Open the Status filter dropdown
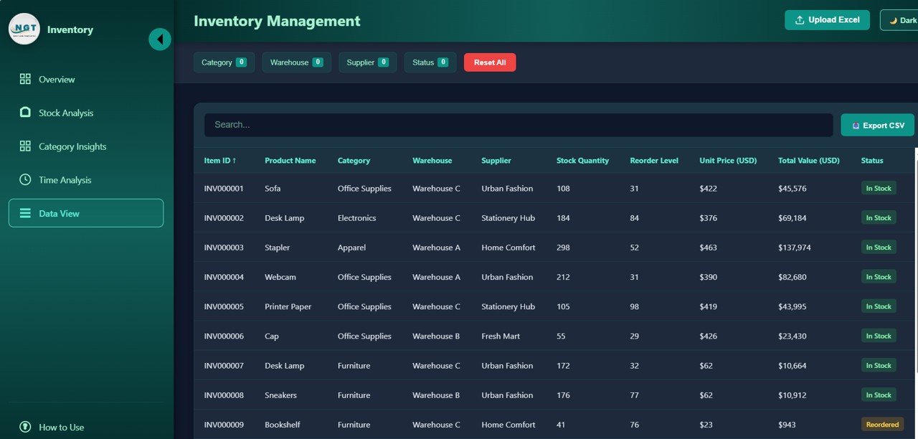918x439 pixels. 430,62
